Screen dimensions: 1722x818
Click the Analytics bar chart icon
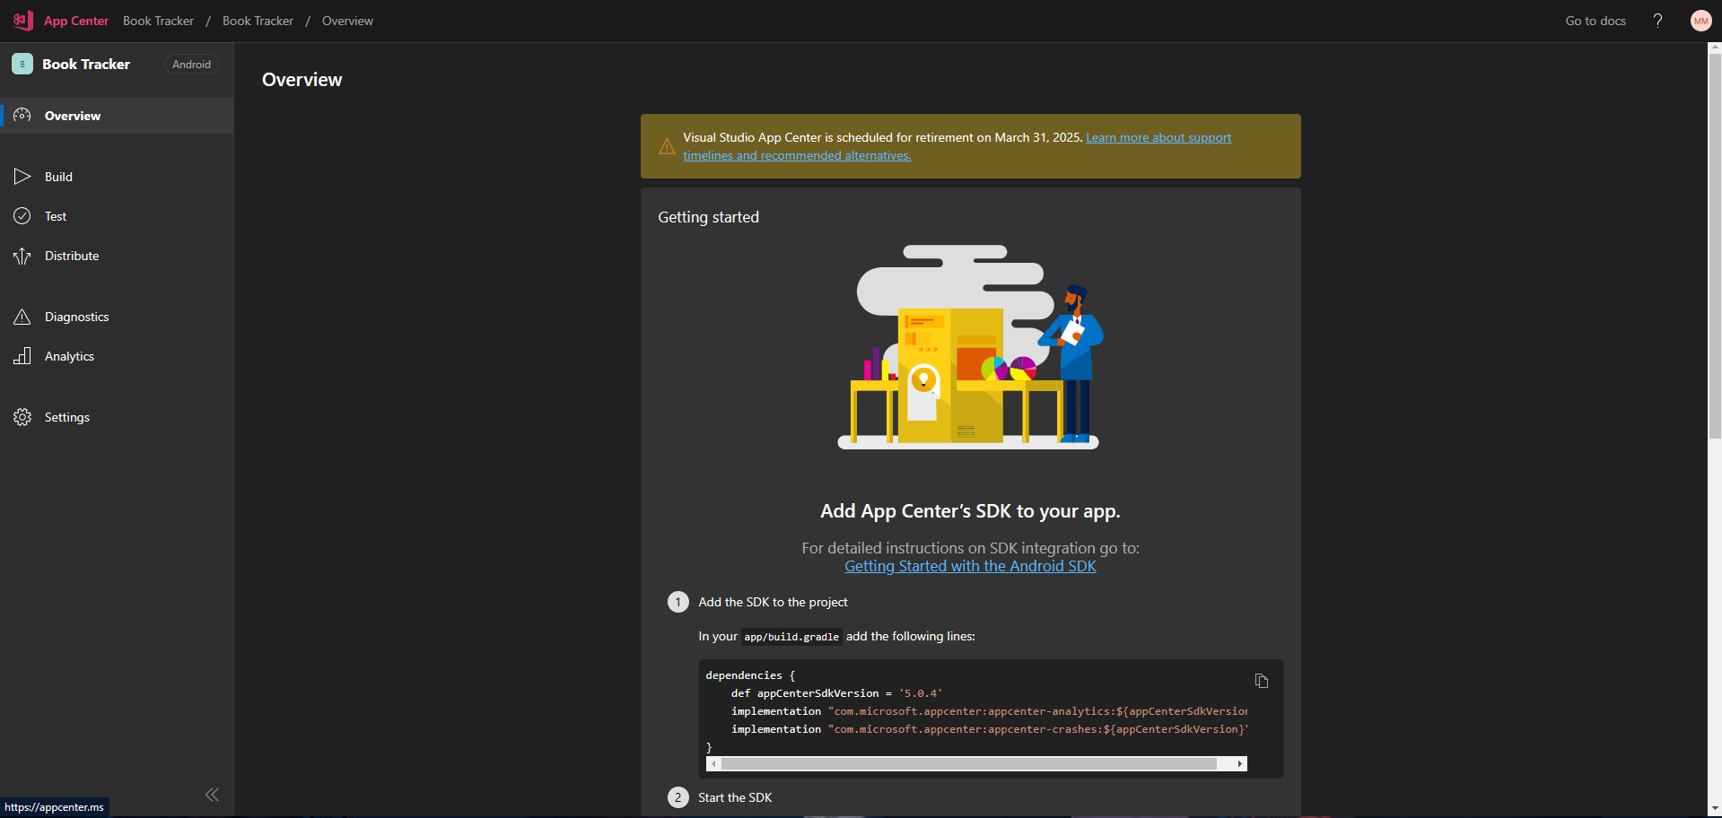22,356
